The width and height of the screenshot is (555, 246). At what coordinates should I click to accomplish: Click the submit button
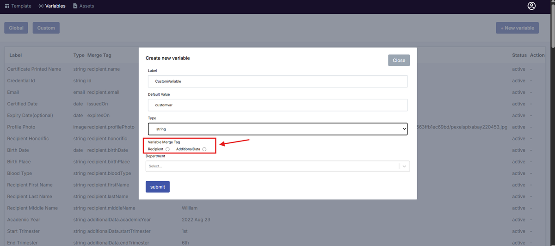pos(157,187)
